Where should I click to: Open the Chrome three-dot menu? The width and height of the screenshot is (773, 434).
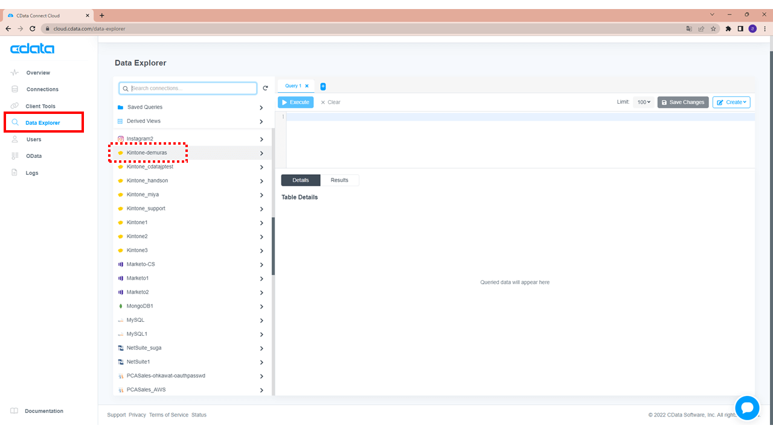click(x=765, y=28)
